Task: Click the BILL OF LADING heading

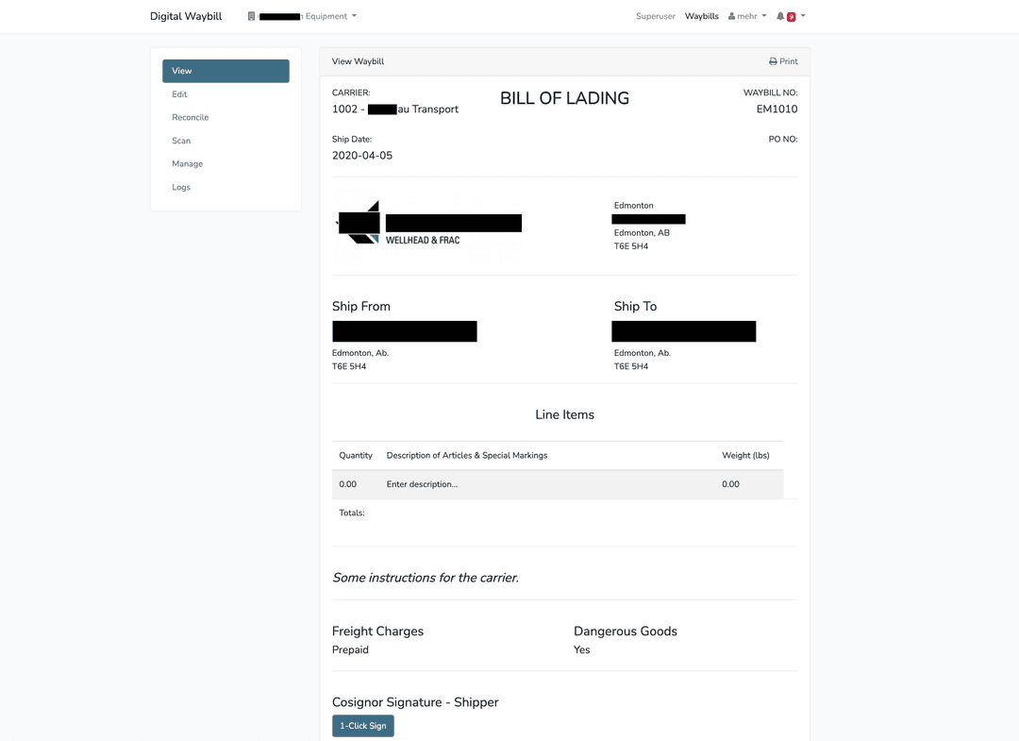Action: 564,98
